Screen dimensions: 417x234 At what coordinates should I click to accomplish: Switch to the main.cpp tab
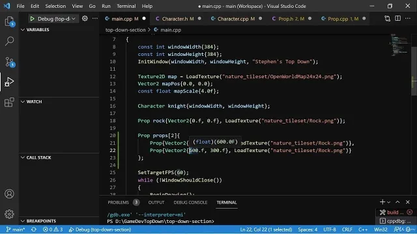(124, 19)
